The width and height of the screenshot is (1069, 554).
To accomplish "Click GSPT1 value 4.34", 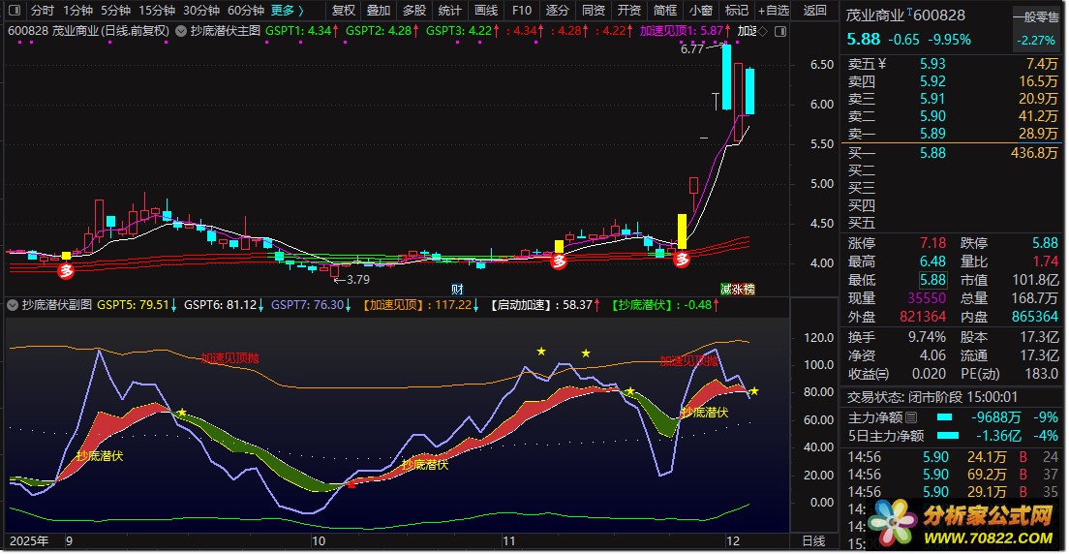I will tap(320, 31).
